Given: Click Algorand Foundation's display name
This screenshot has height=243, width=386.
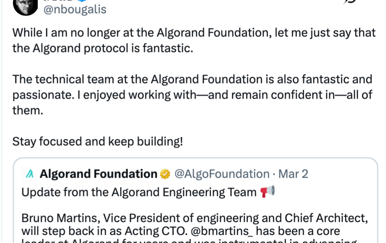Looking at the screenshot, I should click(x=98, y=173).
